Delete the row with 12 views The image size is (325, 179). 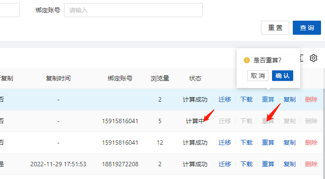pyautogui.click(x=311, y=142)
